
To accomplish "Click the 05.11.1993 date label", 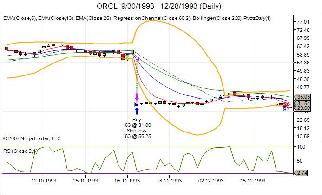I will point(127,181).
